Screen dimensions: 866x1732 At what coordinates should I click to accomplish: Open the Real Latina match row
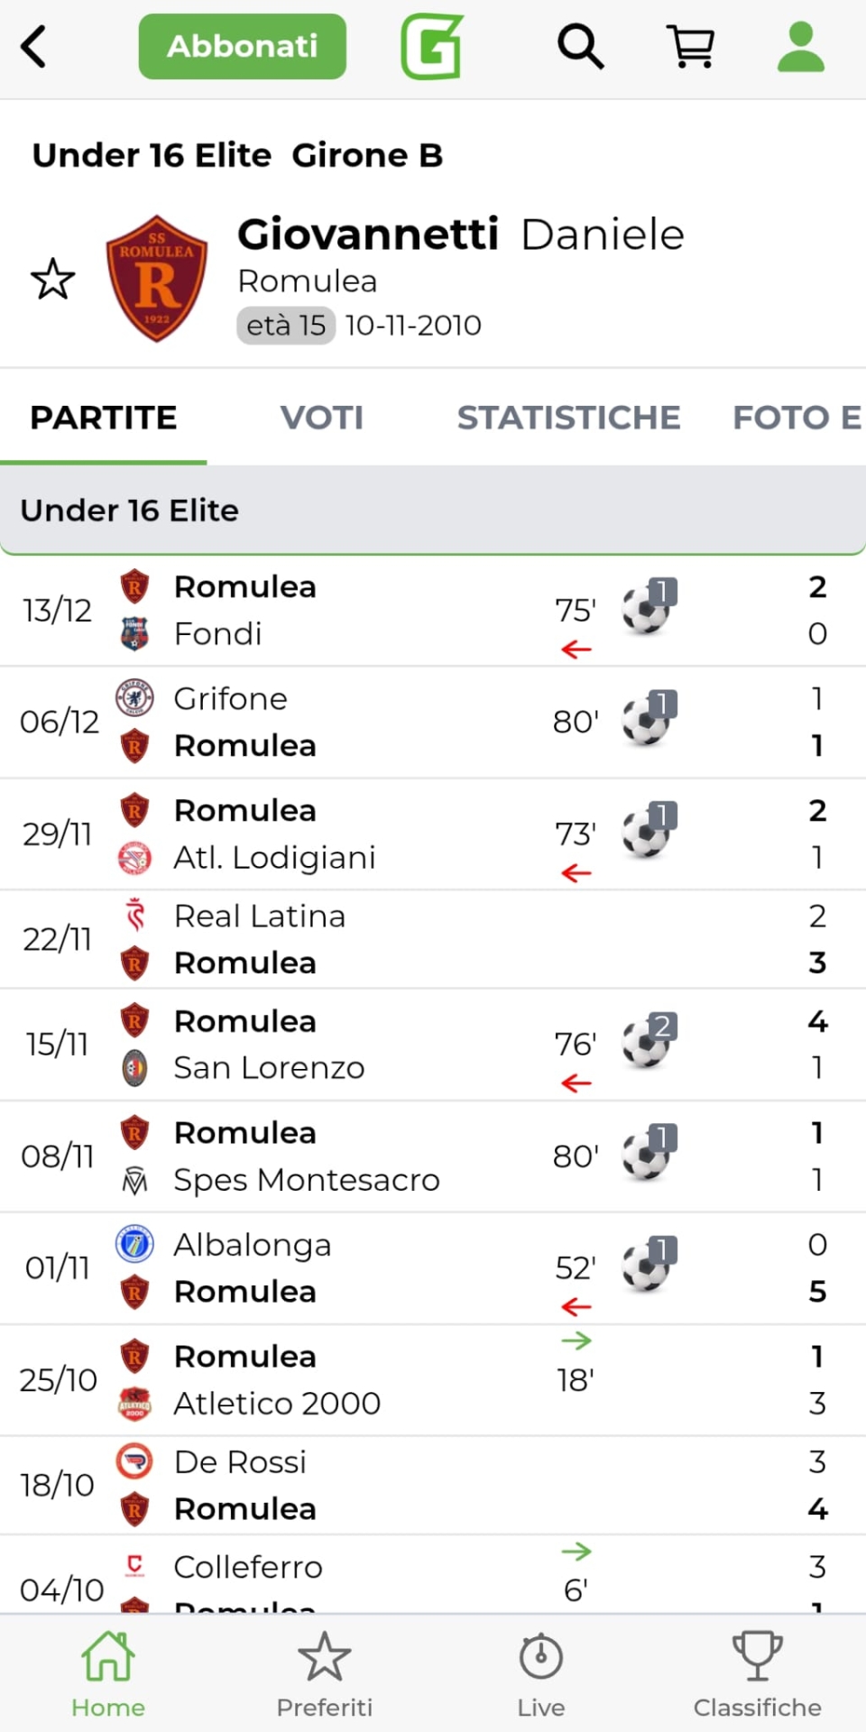(361, 939)
